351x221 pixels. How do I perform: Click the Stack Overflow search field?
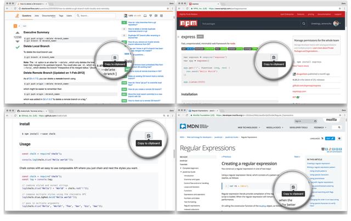(95, 16)
